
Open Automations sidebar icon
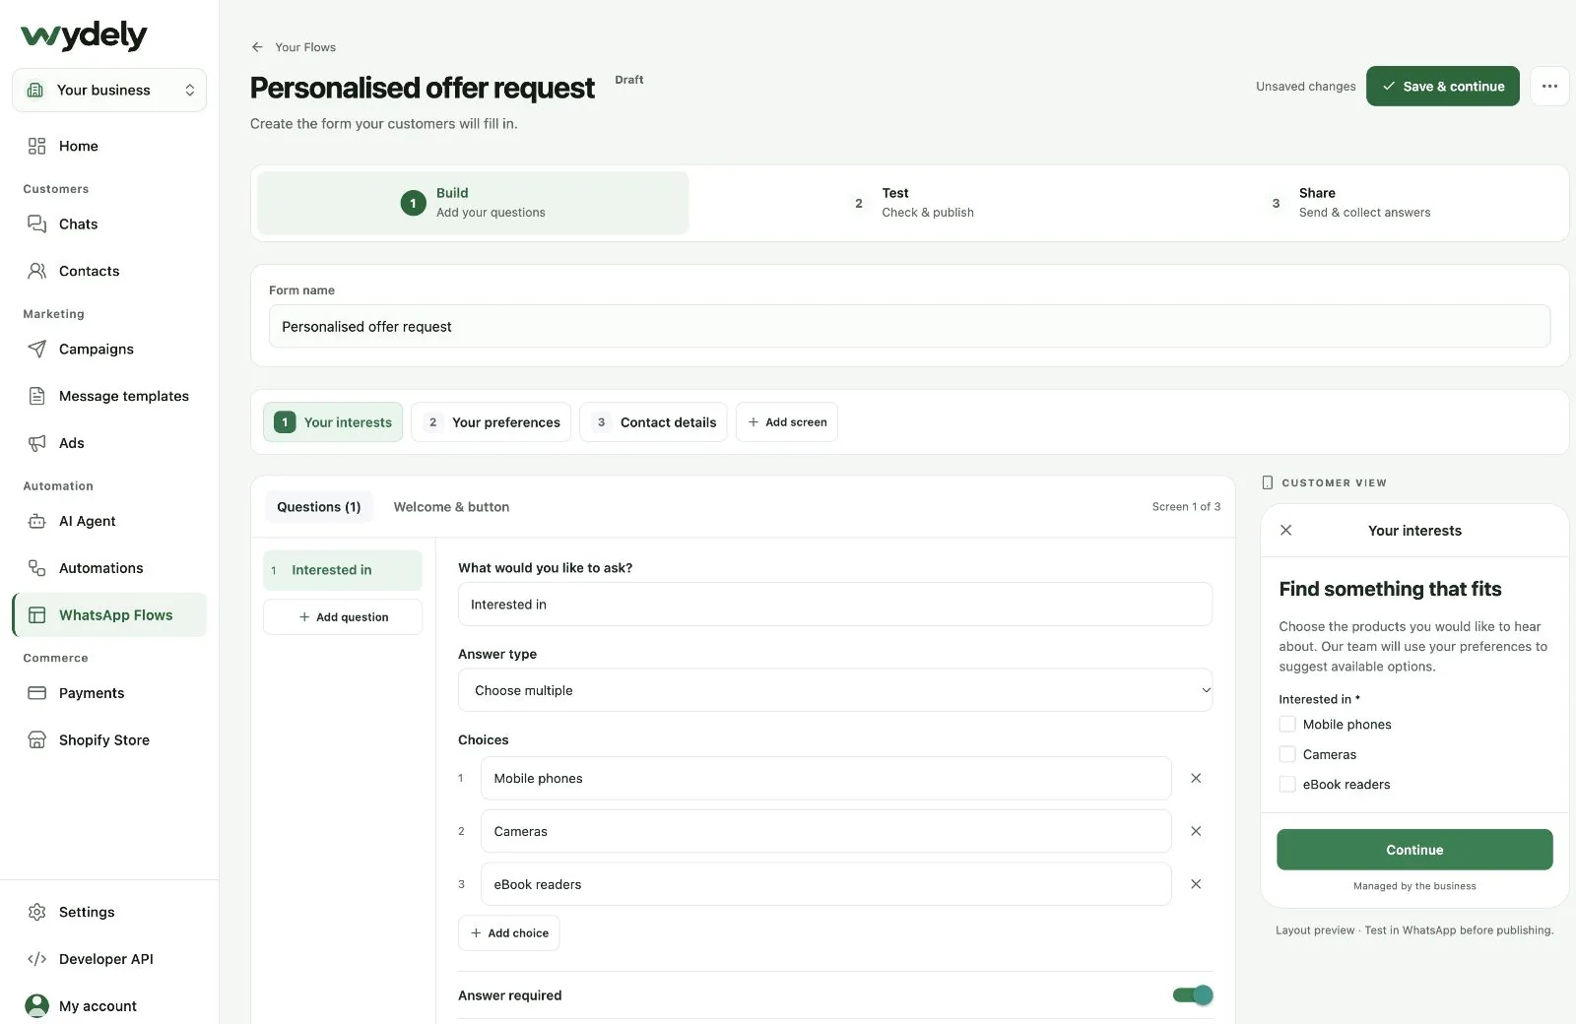(x=36, y=568)
